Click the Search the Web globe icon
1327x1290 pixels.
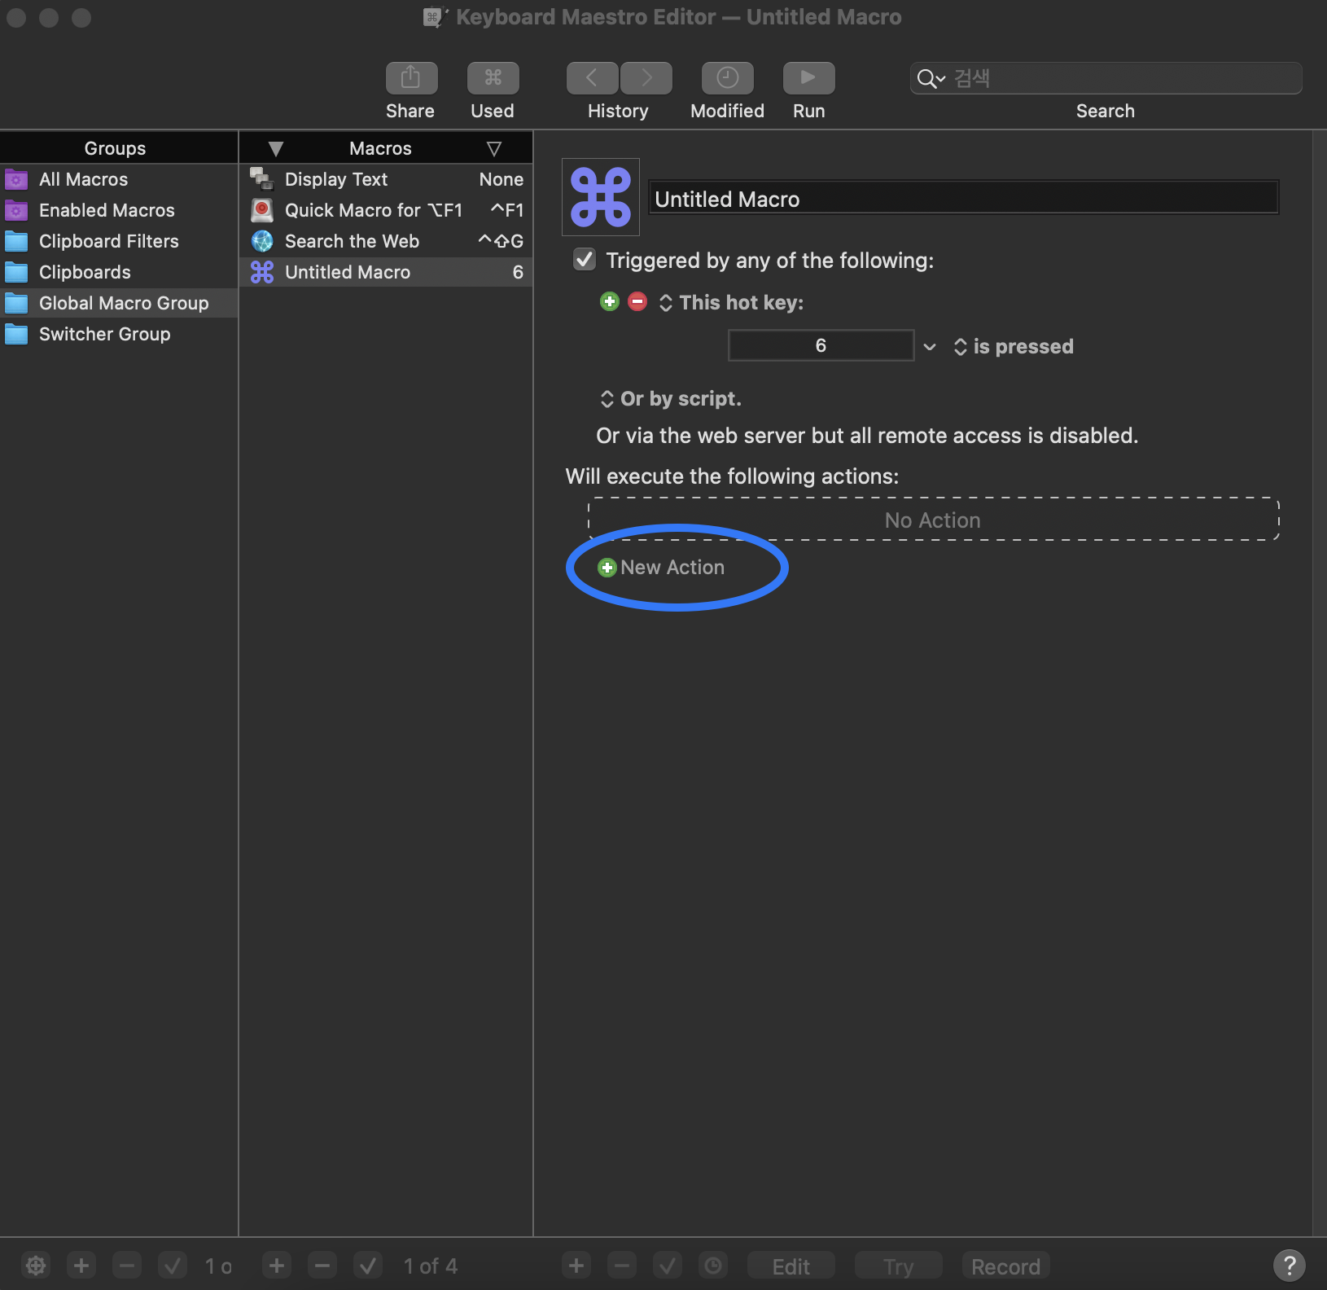tap(261, 241)
